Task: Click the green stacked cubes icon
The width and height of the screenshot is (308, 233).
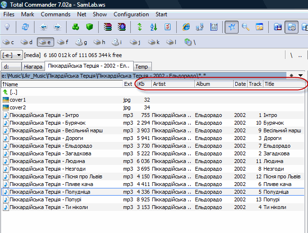Action: [x=76, y=27]
